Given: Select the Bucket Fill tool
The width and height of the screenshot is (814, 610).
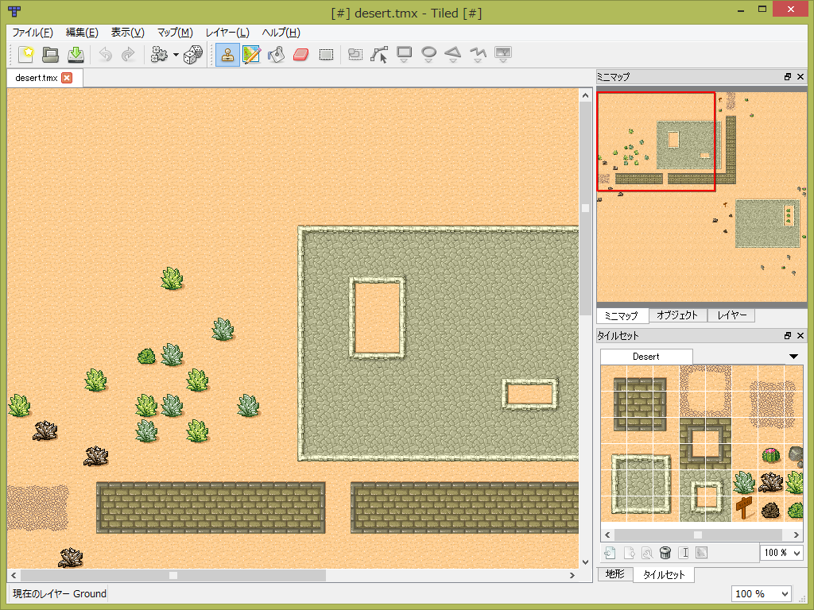Looking at the screenshot, I should pos(276,54).
